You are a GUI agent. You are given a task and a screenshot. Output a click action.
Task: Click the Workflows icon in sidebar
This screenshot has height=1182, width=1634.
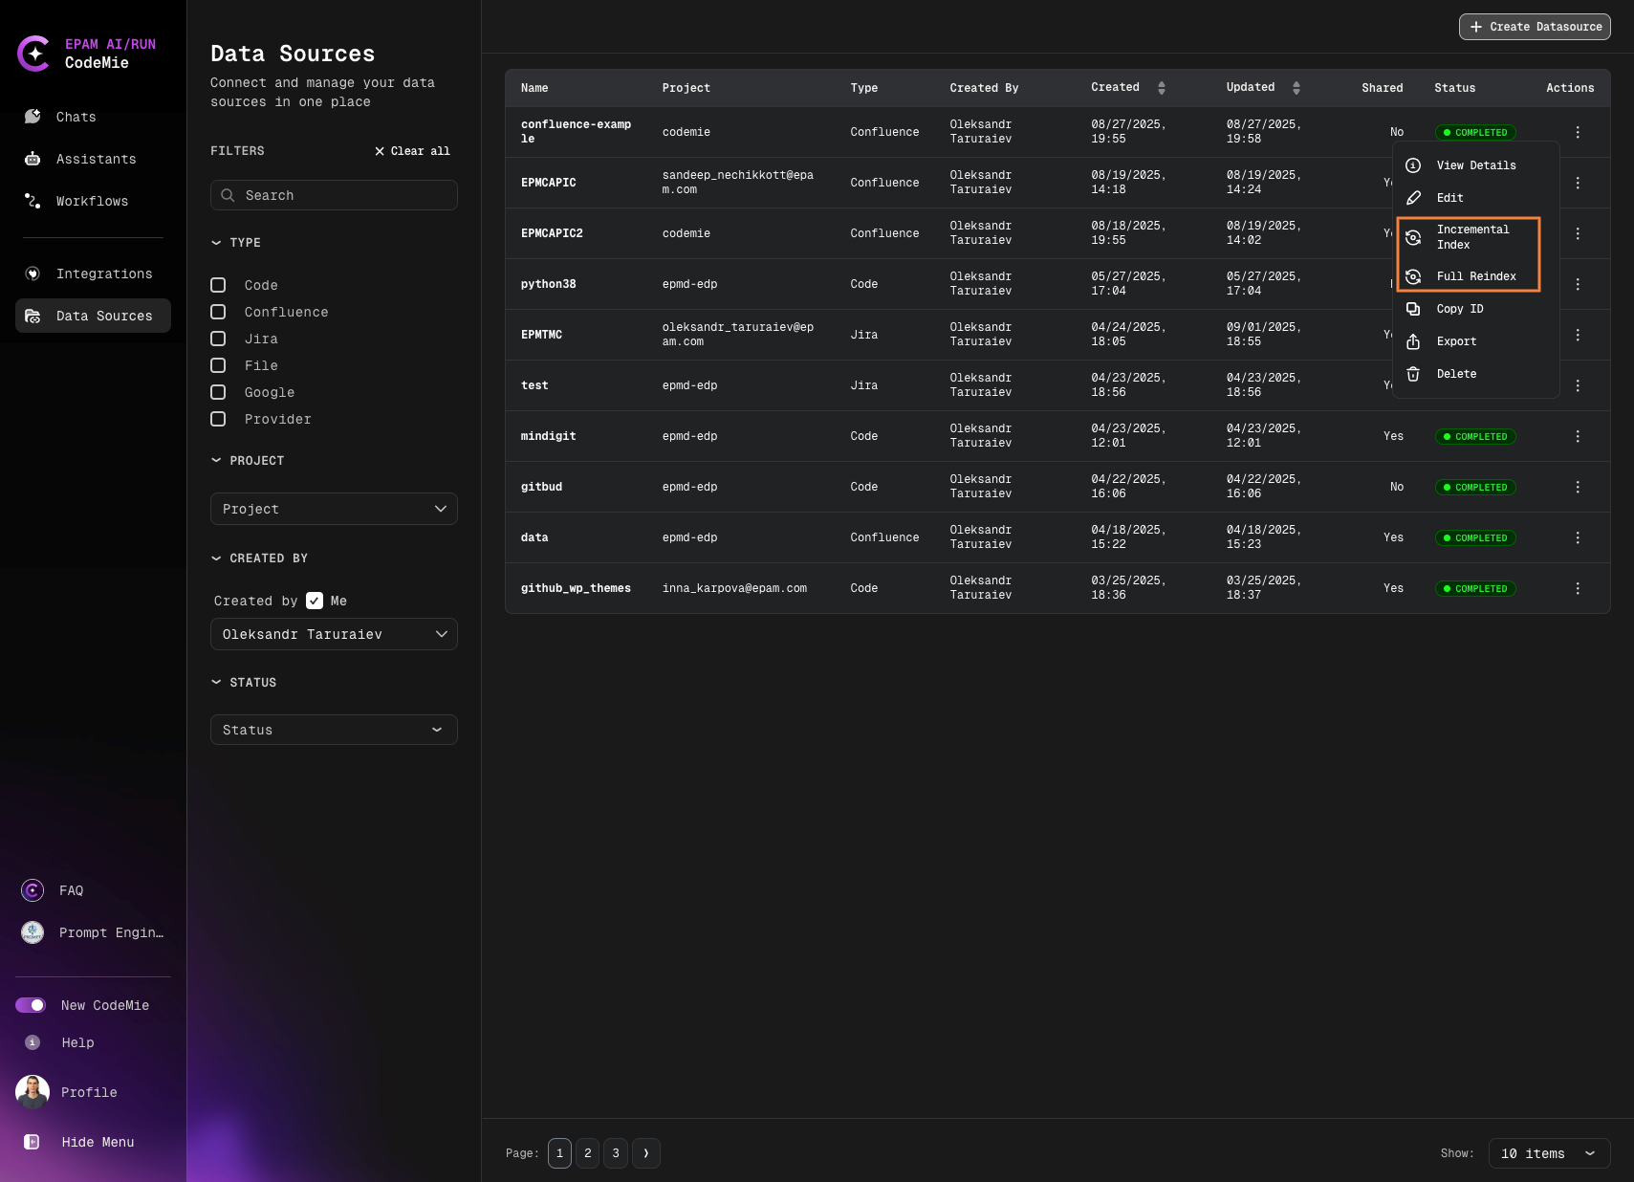tap(33, 201)
